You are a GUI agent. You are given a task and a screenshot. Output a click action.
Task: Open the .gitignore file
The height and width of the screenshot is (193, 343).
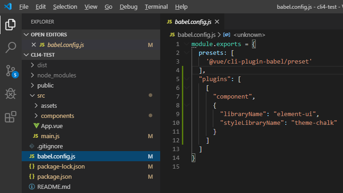click(91, 146)
